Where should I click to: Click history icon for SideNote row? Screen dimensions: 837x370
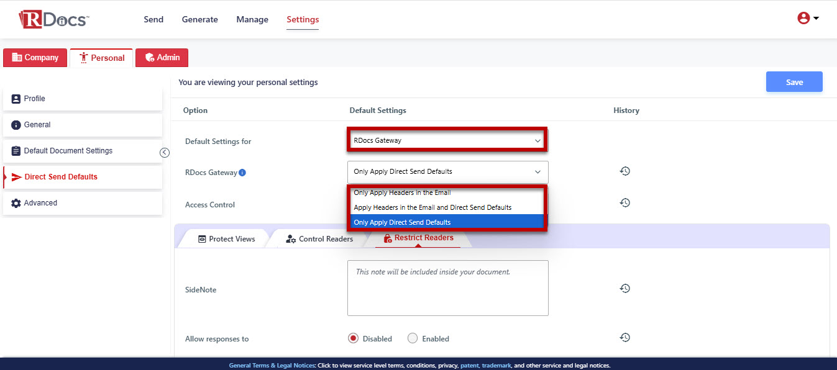625,289
